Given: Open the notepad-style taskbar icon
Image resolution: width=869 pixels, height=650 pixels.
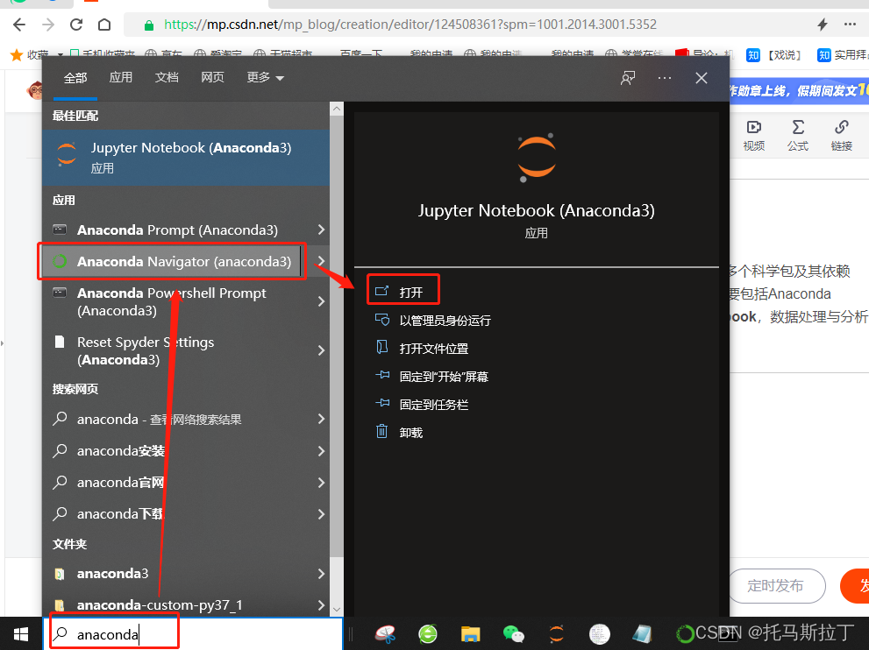Looking at the screenshot, I should 642,634.
